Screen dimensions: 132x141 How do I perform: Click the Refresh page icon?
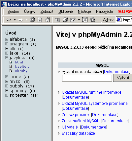click(x=40, y=20)
